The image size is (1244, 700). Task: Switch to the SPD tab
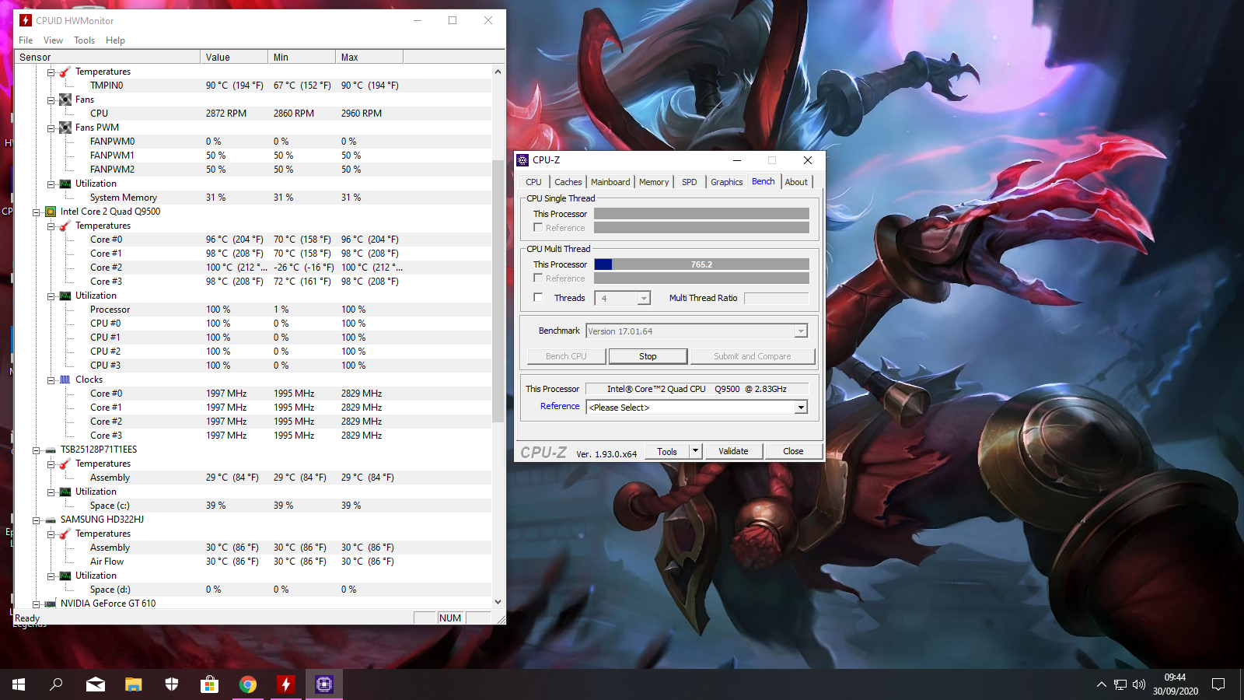tap(690, 182)
